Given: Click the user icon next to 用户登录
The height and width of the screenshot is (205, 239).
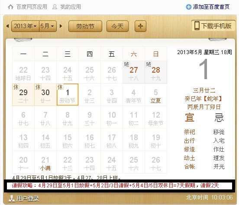Looking at the screenshot, I should [x=12, y=199].
